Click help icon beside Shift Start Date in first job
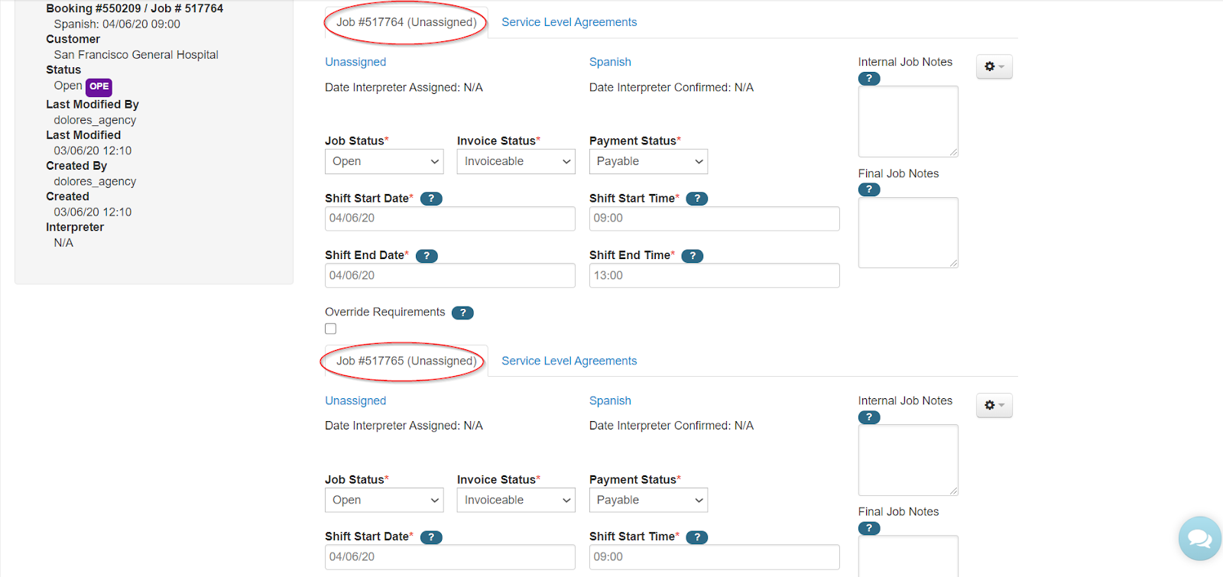This screenshot has width=1223, height=577. [x=431, y=199]
